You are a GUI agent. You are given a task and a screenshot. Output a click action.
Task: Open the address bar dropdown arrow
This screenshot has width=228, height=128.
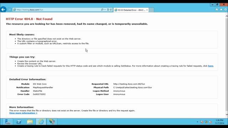pos(105,10)
